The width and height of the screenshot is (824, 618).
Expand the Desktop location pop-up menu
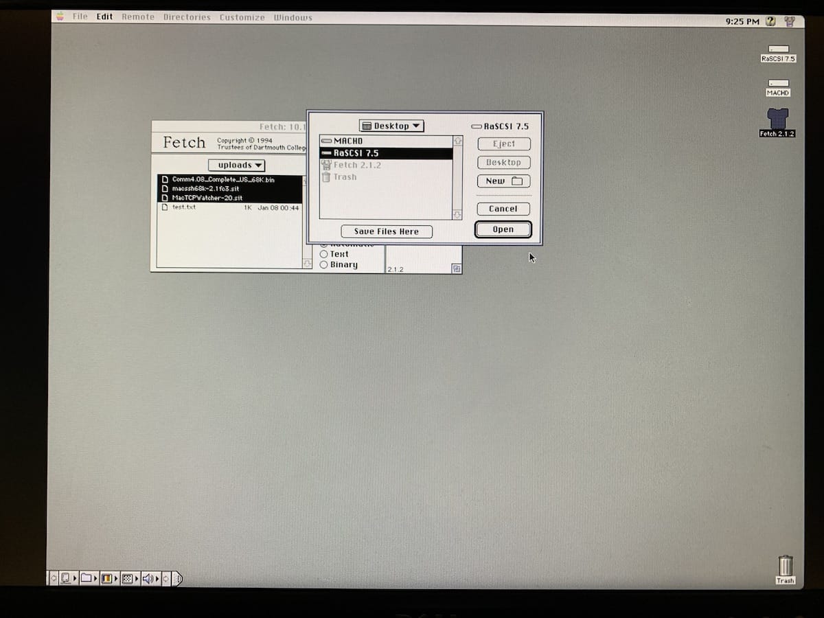[x=391, y=126]
